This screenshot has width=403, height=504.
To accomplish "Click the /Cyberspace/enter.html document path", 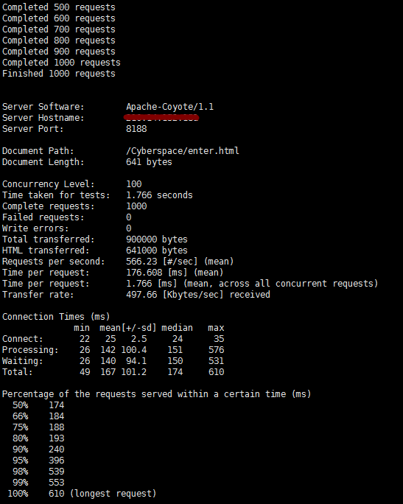I will (x=183, y=151).
